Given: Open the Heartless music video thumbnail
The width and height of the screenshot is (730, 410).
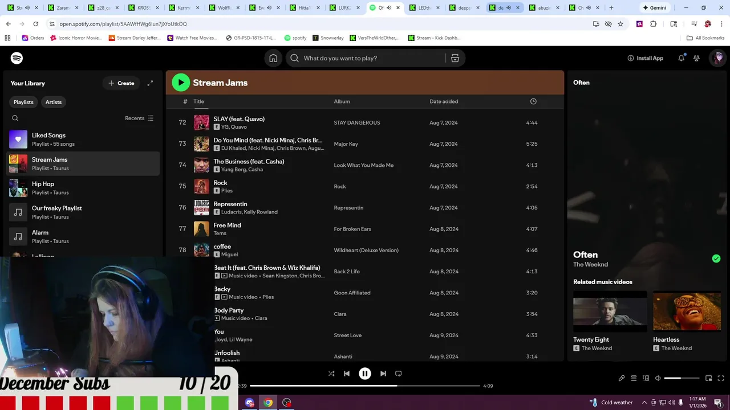Looking at the screenshot, I should coord(687,311).
